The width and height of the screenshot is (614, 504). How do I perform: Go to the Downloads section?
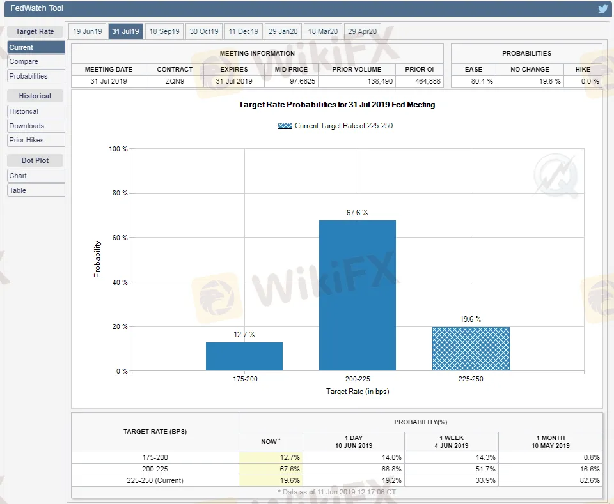tap(36, 126)
